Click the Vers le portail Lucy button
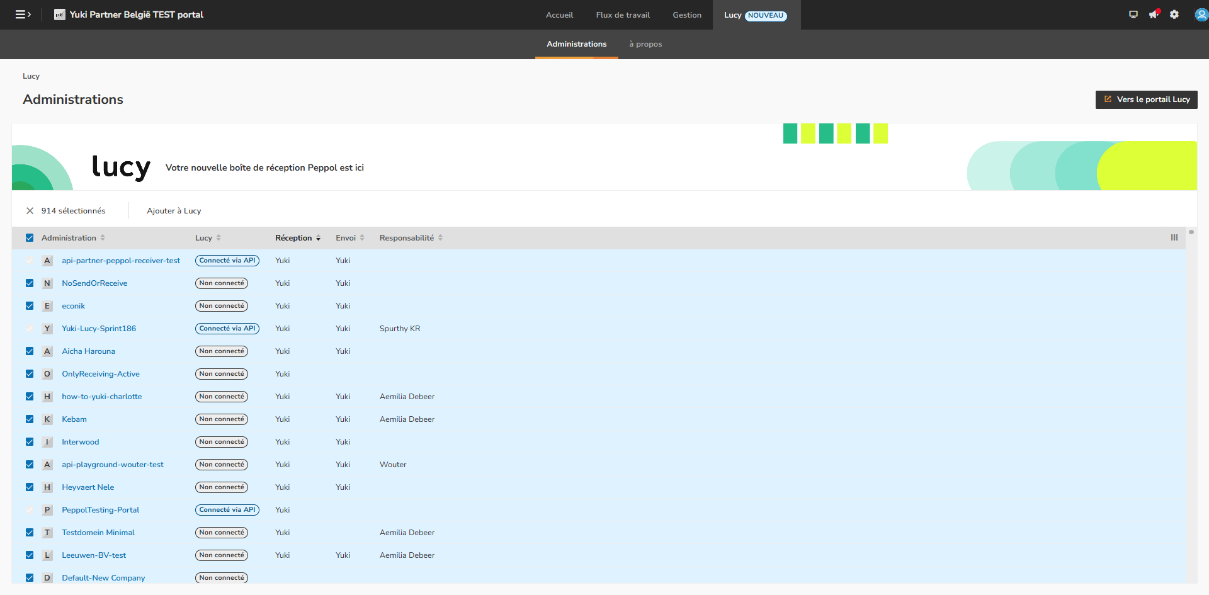Image resolution: width=1209 pixels, height=595 pixels. point(1147,99)
